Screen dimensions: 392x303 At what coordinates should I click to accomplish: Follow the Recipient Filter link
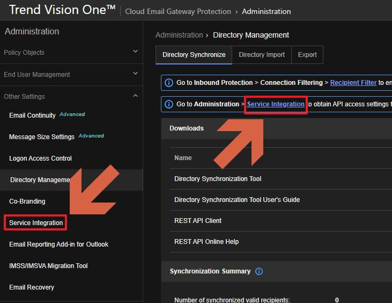click(353, 83)
